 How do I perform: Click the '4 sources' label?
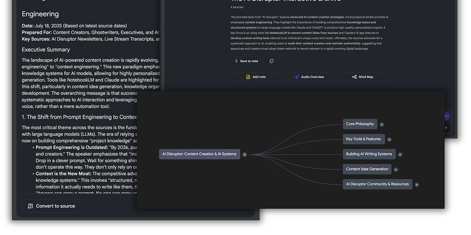pyautogui.click(x=237, y=7)
